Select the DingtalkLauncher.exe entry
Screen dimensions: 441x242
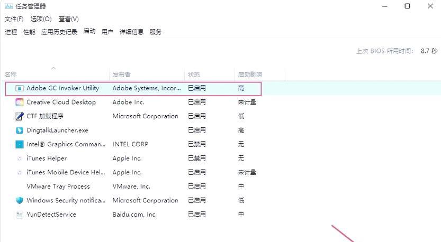pos(57,131)
